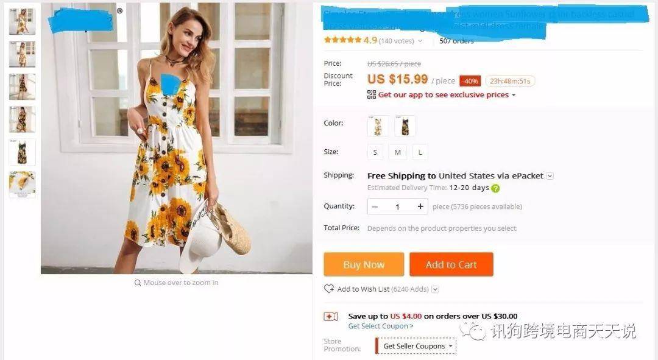This screenshot has height=360, width=658.
Task: Expand the votes rating breakdown arrow
Action: (420, 41)
